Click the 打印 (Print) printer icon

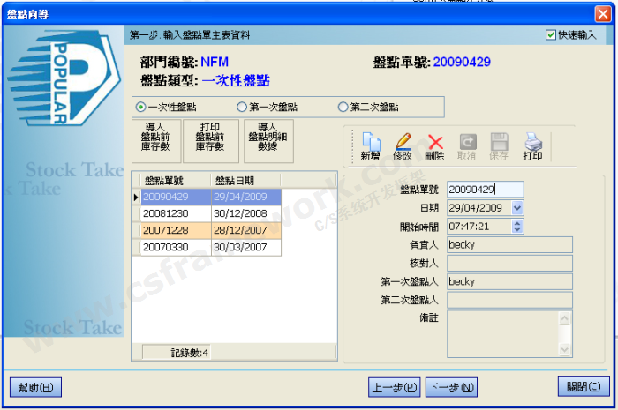[532, 145]
